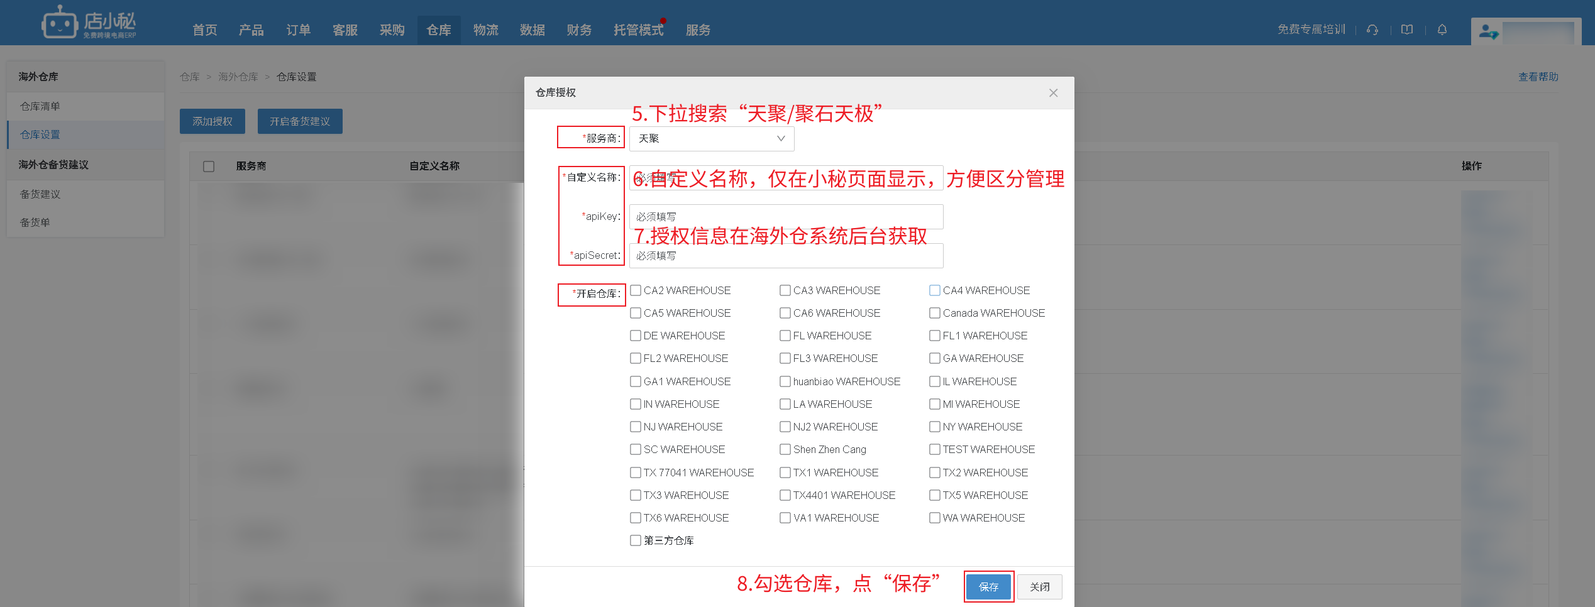Viewport: 1595px width, 607px height.
Task: Open the 仓库 tab in top navigation
Action: coord(438,30)
